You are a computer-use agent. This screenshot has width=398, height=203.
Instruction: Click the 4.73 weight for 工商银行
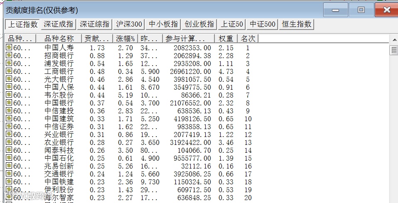click(226, 71)
